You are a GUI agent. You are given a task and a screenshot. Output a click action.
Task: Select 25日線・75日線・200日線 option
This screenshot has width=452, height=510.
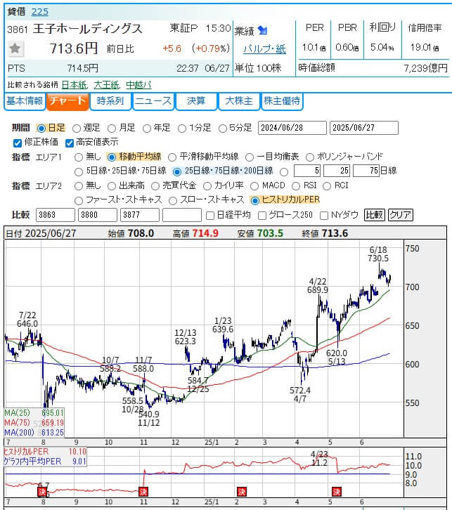tap(177, 171)
